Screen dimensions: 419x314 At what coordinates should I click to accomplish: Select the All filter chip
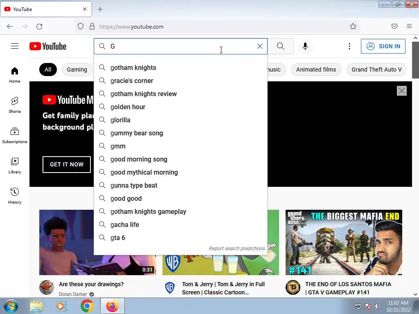pyautogui.click(x=48, y=70)
